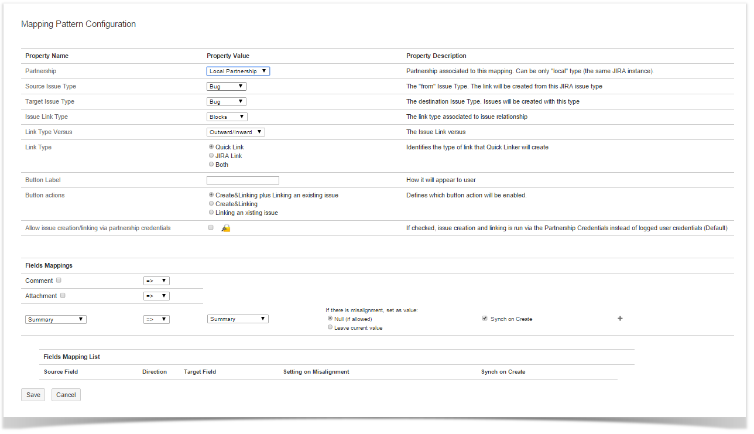Open the Comment direction arrow dropdown
Viewport: 754px width, 434px height.
click(156, 281)
